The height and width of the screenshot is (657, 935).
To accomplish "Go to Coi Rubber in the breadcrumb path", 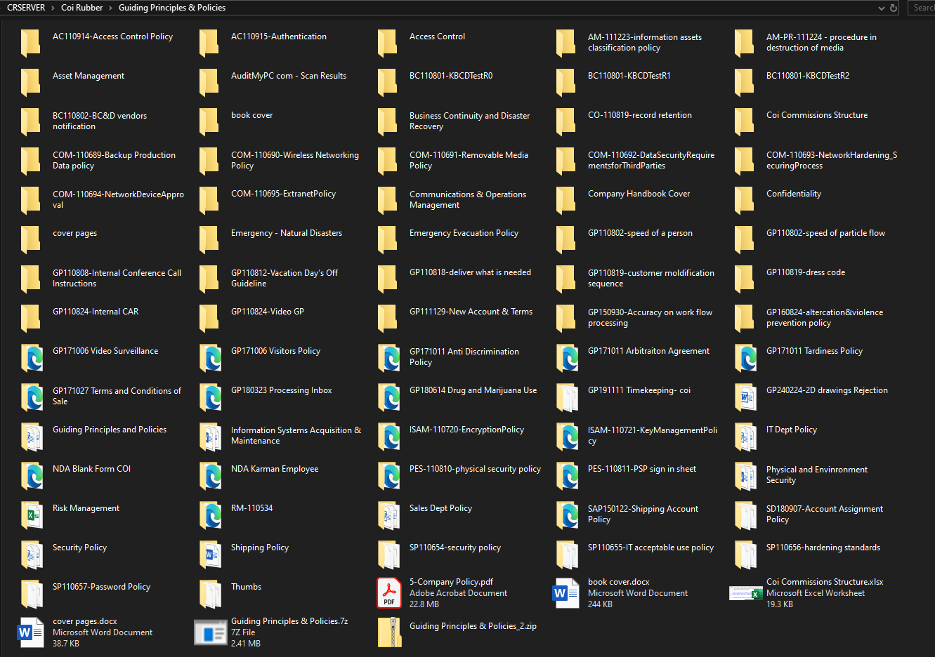I will [x=81, y=8].
